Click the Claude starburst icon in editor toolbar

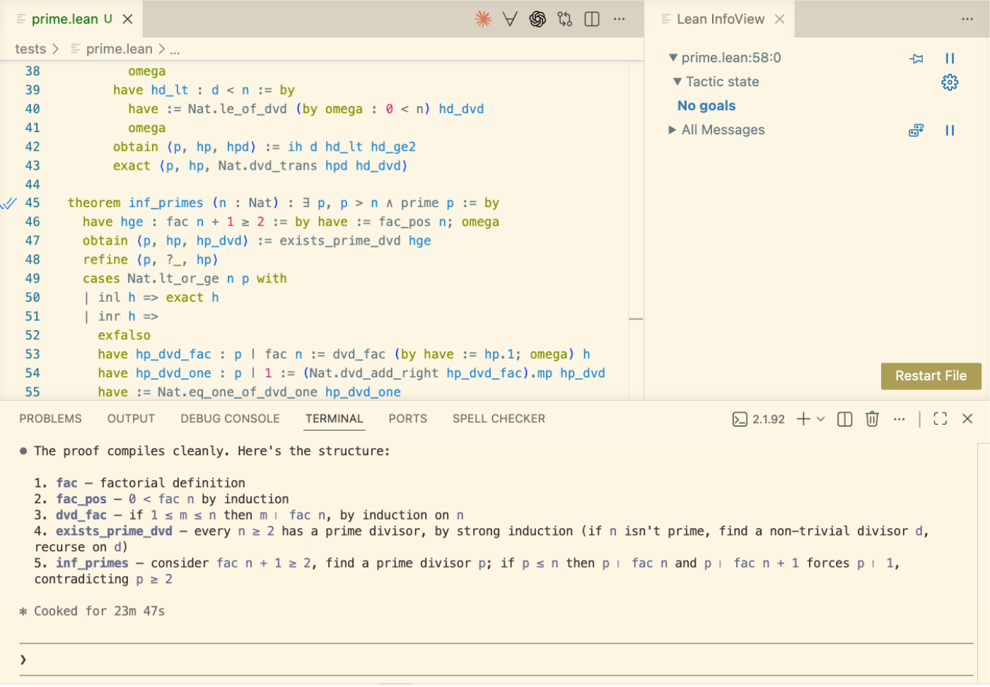tap(483, 19)
